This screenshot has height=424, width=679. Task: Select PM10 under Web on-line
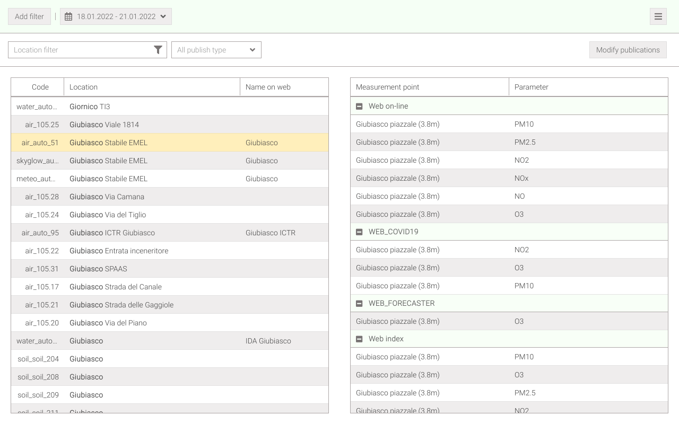(509, 124)
